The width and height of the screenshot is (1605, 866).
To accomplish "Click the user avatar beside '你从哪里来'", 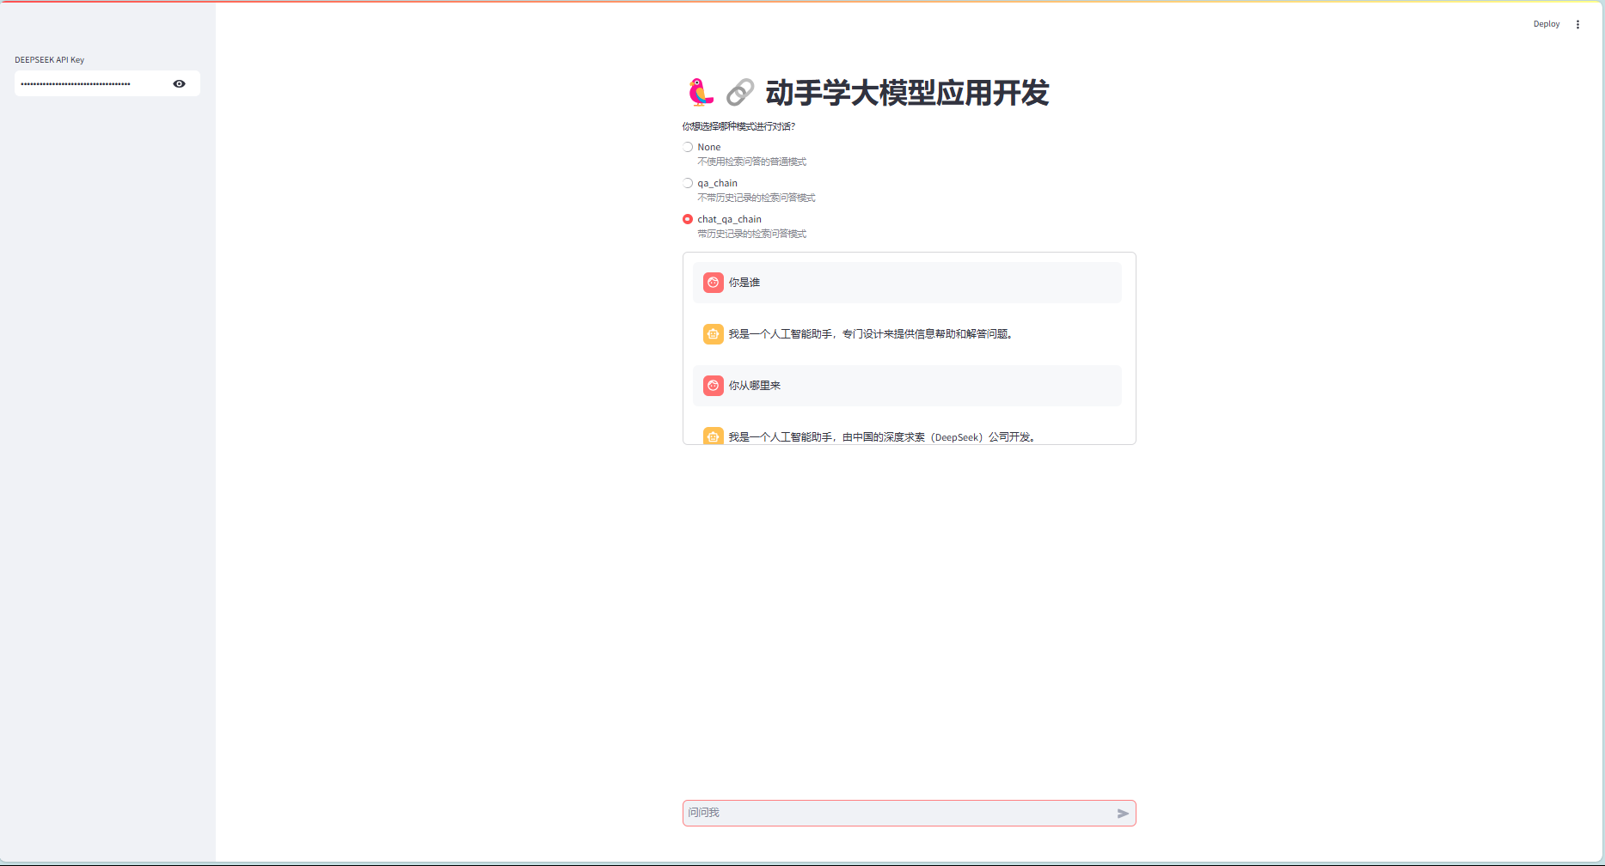I will click(x=713, y=386).
